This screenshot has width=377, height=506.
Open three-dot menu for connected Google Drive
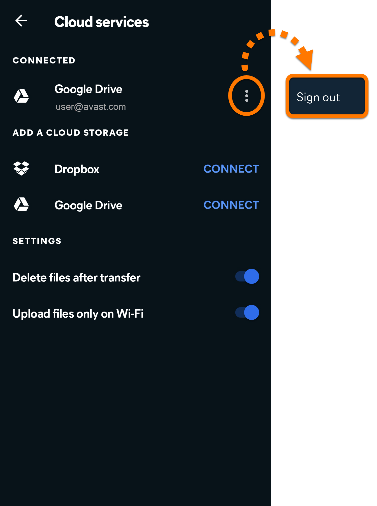point(246,96)
